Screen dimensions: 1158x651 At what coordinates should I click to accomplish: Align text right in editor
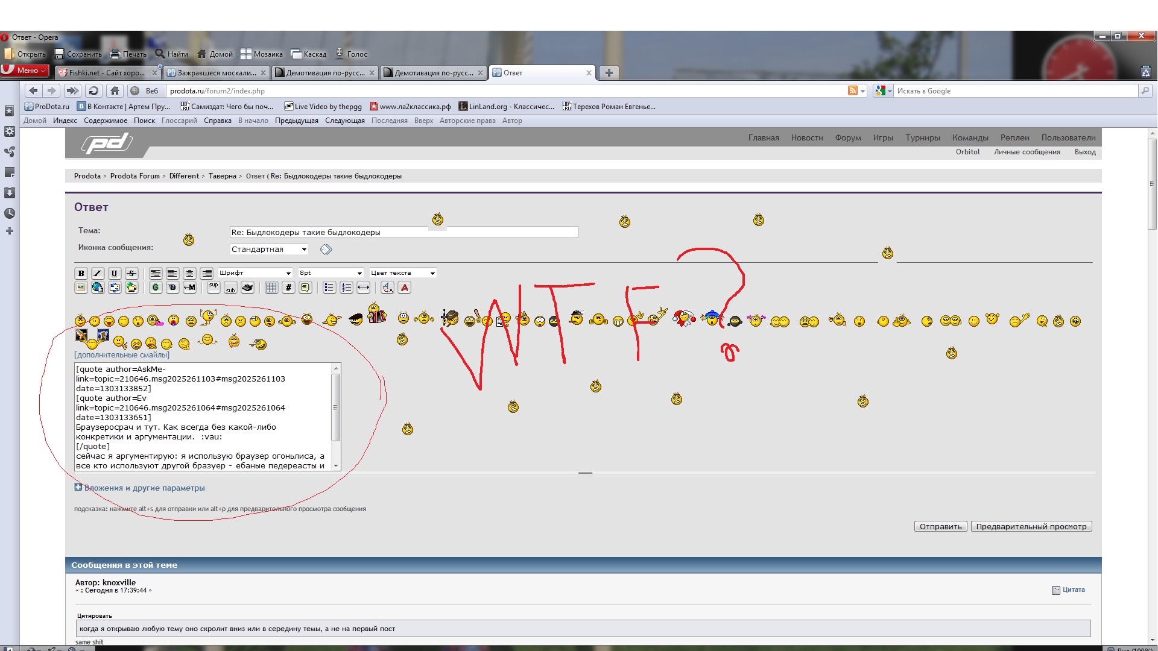pyautogui.click(x=207, y=273)
